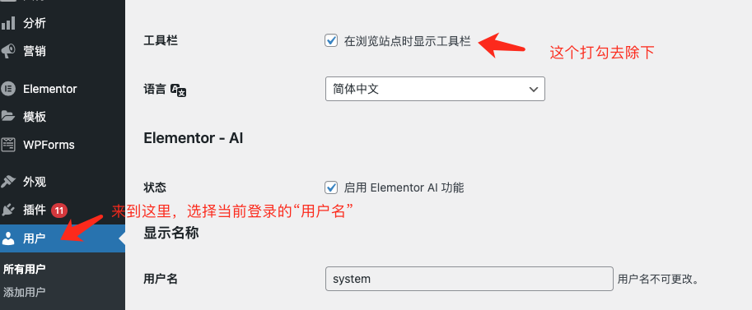Viewport: 752px width, 310px height.
Task: Click the Templates folder icon
Action: 8,116
